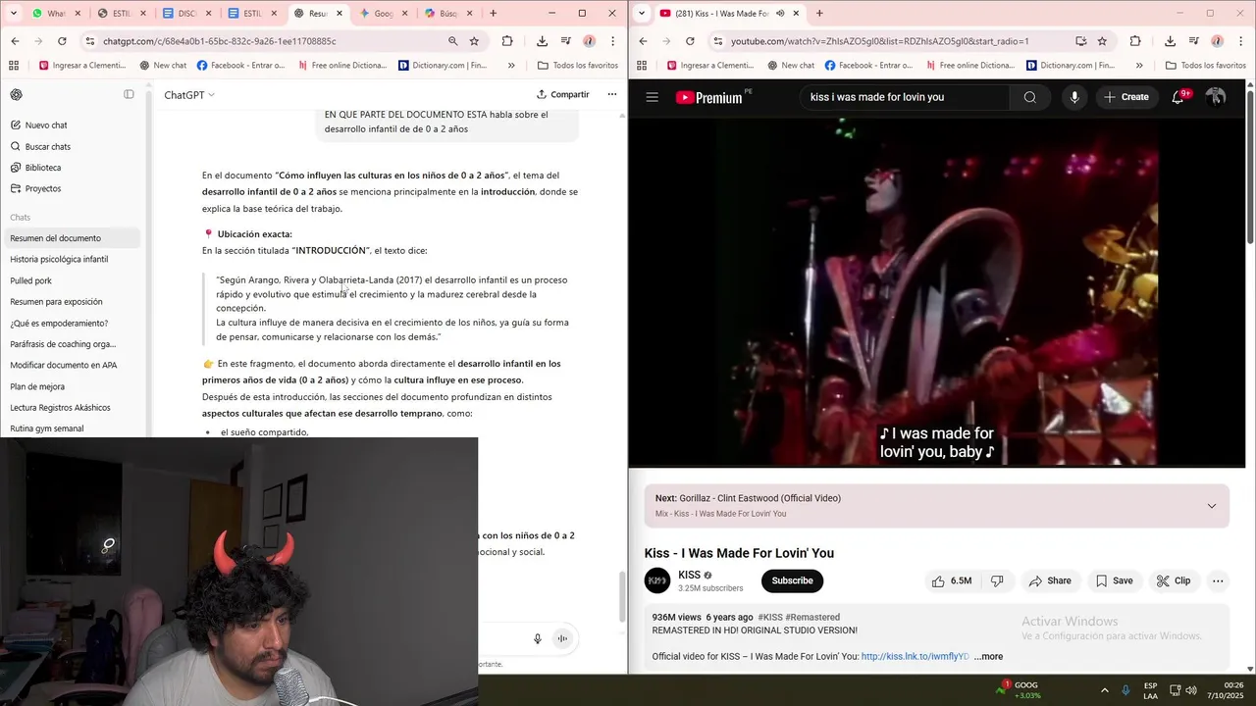Open the kiss.lnk.to link in description
This screenshot has width=1256, height=706.
[x=915, y=657]
